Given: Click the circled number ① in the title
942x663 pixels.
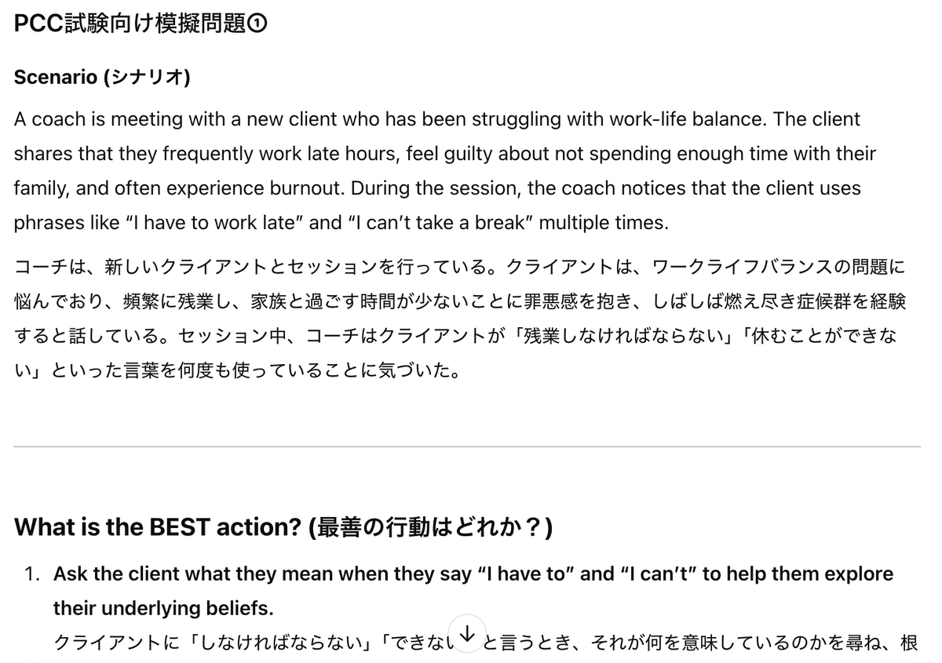Looking at the screenshot, I should pyautogui.click(x=257, y=24).
